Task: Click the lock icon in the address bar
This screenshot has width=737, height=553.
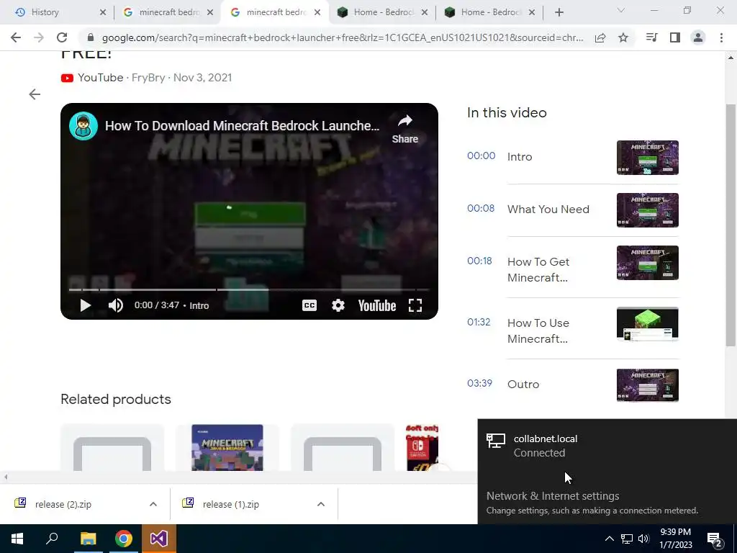Action: 91,37
